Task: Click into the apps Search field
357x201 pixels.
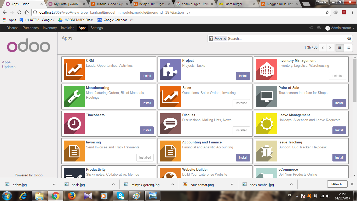Action: [287, 39]
